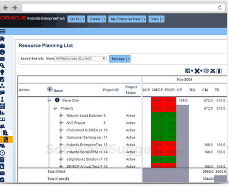Collapse the Steve Chin tree node

pos(49,101)
